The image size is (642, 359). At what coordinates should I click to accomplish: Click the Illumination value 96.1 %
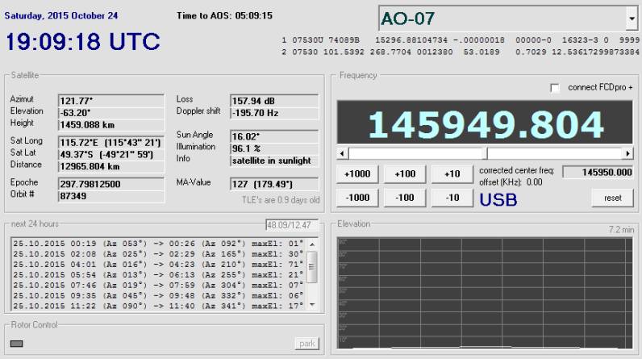(274, 148)
